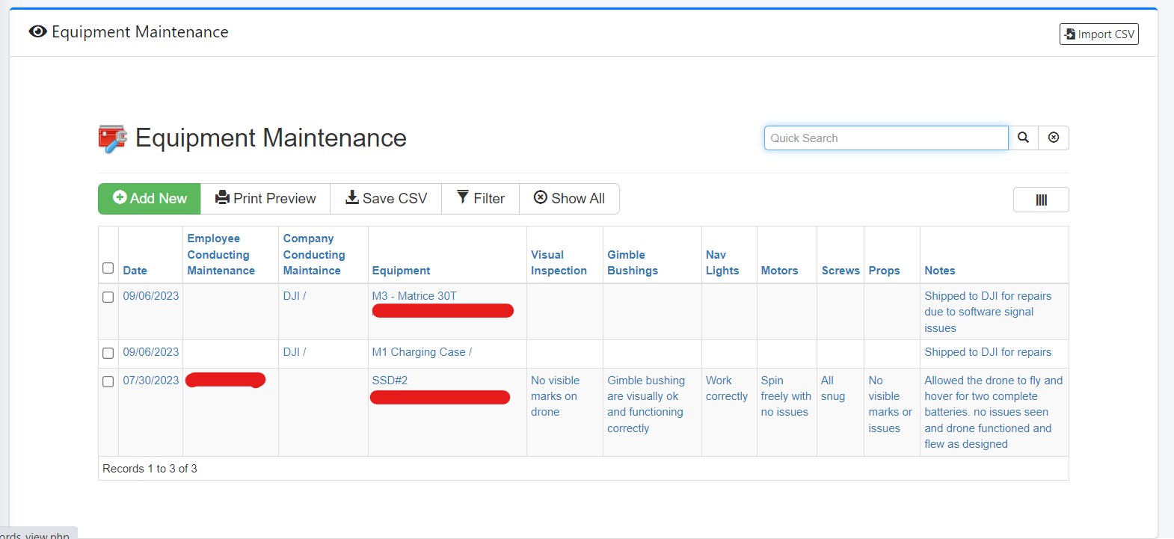The height and width of the screenshot is (539, 1174).
Task: Check the M3 - Matrice 30T row checkbox
Action: (108, 297)
